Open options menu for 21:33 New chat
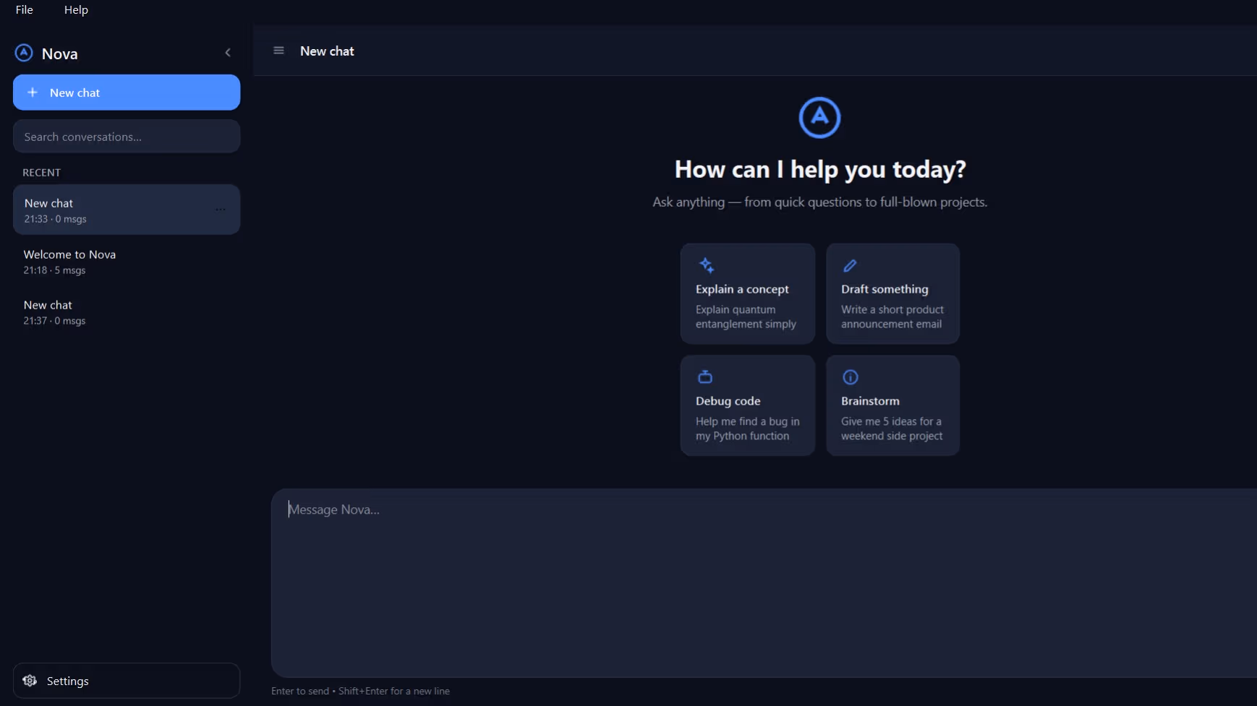 (x=221, y=210)
